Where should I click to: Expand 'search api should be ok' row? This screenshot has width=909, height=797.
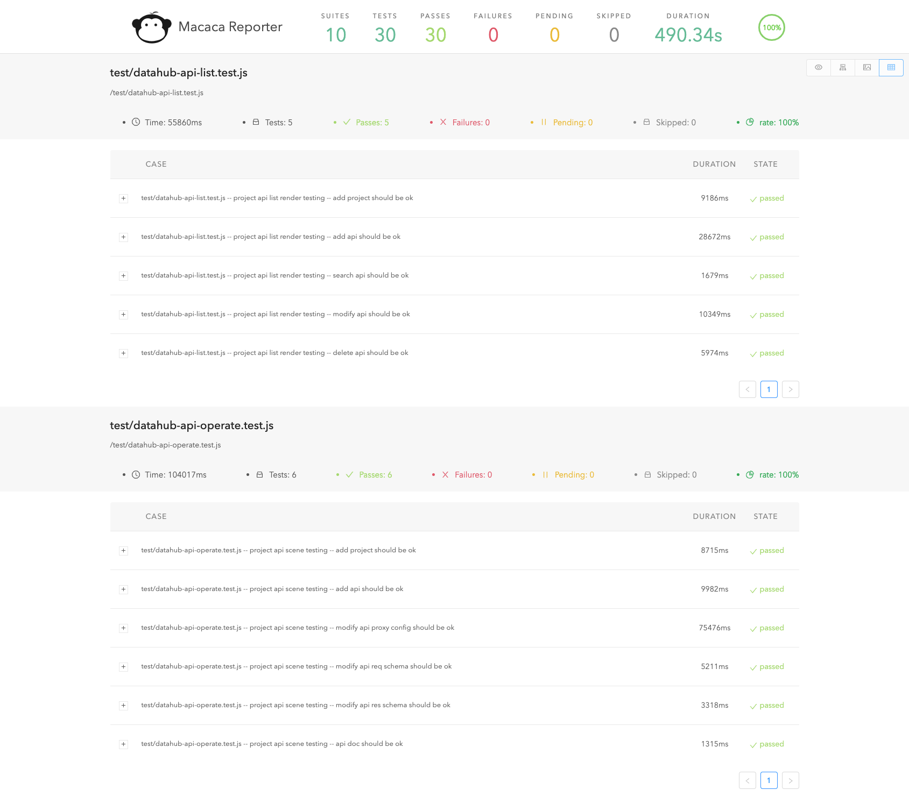click(x=123, y=276)
